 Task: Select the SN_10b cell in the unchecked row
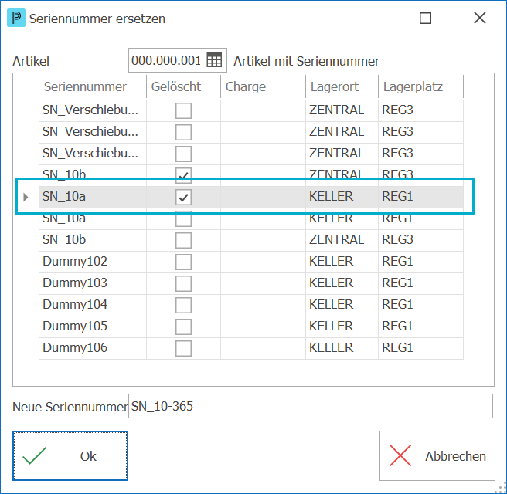[x=93, y=240]
